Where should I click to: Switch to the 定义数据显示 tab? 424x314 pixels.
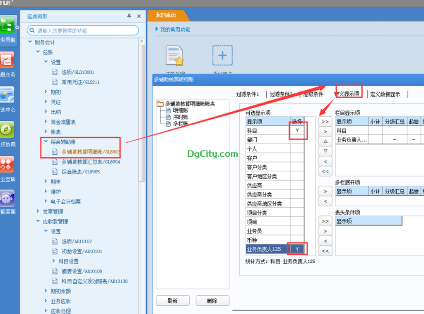385,94
